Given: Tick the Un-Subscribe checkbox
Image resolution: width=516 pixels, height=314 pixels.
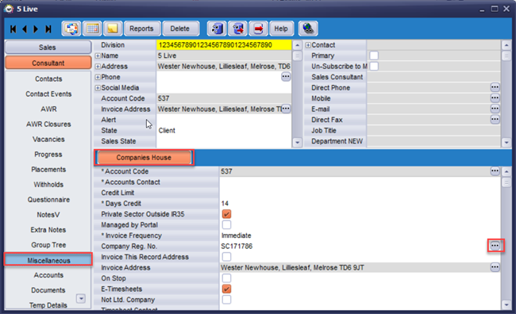Looking at the screenshot, I should pos(374,66).
